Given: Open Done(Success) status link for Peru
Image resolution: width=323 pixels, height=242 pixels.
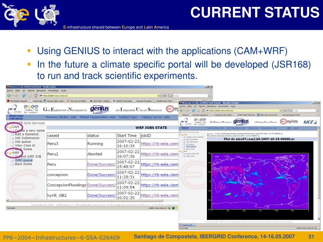Looking at the screenshot, I should 101,164.
